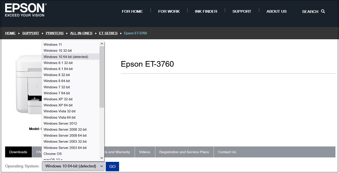
Task: Click the Epson logo
Action: pyautogui.click(x=26, y=10)
